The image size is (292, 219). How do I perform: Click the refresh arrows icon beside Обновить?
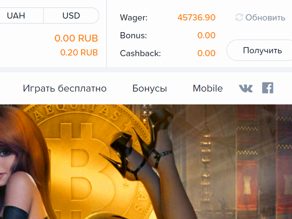239,17
